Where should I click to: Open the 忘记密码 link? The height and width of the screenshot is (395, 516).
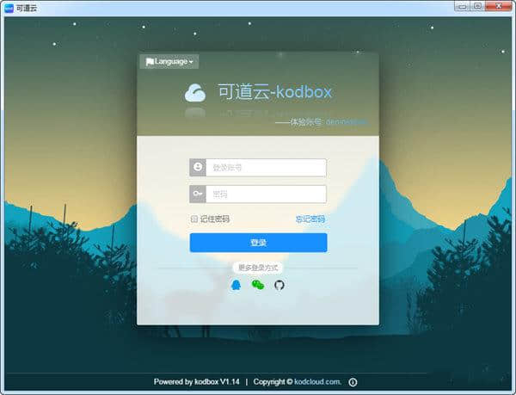(x=310, y=219)
